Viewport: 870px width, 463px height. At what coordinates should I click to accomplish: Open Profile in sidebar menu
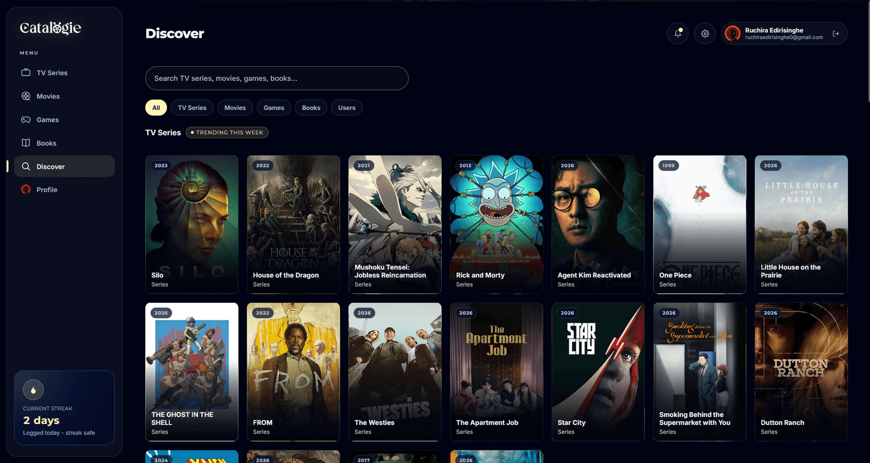point(64,189)
